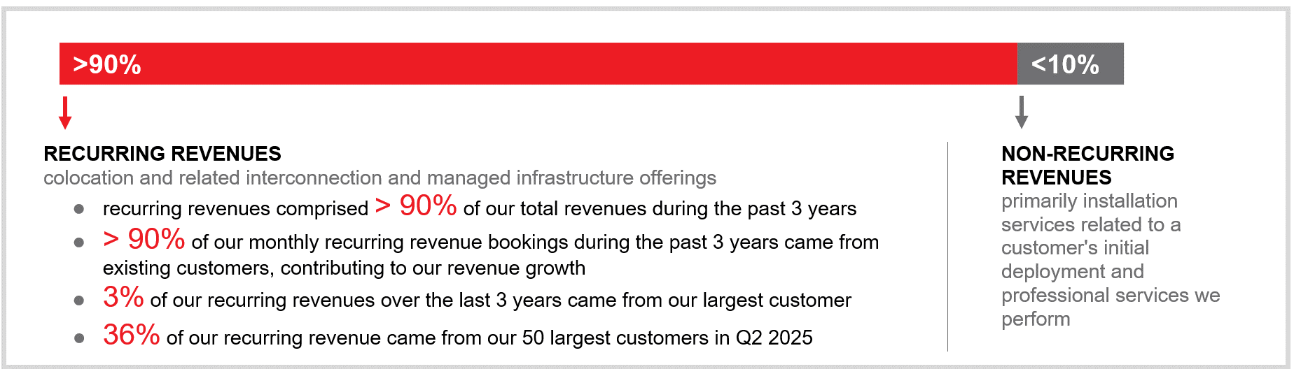Click the bullet dot before monthly recurring bookings line
1294x369 pixels.
(79, 243)
